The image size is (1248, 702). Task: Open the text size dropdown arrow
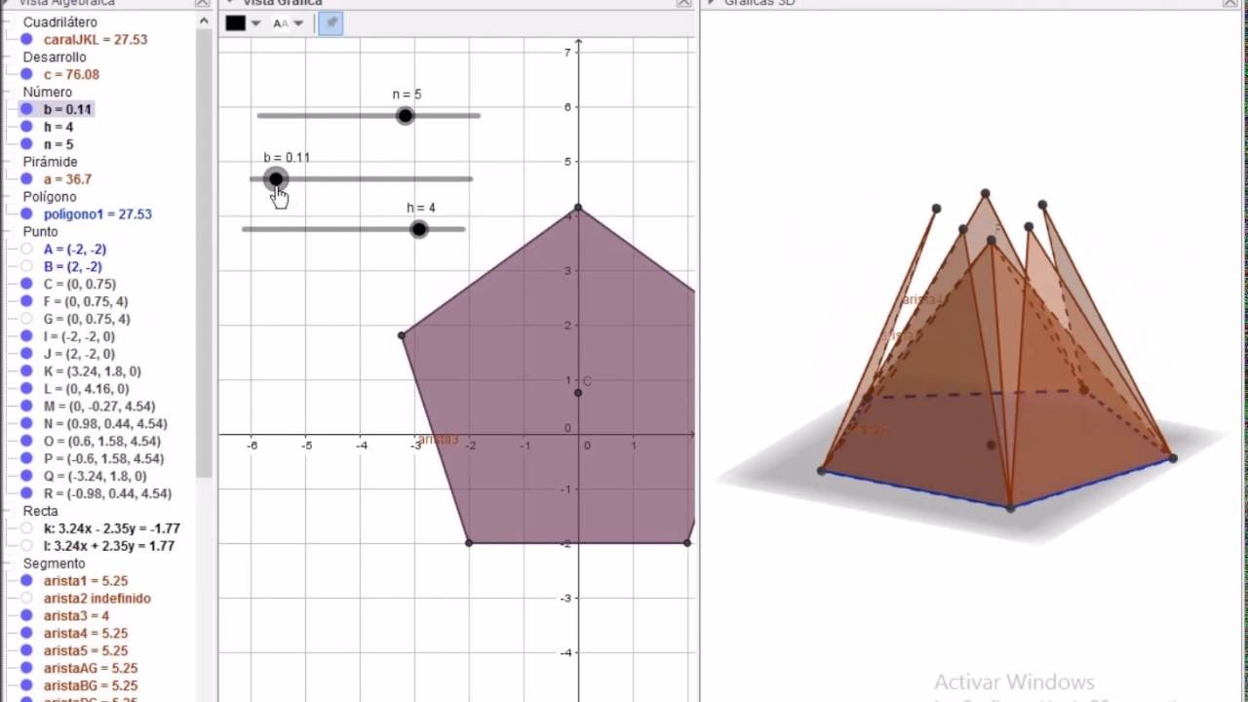tap(298, 23)
